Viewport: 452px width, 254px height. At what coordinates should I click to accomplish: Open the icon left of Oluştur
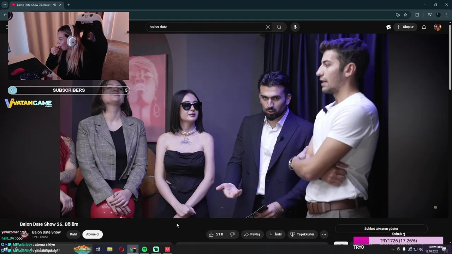pyautogui.click(x=389, y=27)
